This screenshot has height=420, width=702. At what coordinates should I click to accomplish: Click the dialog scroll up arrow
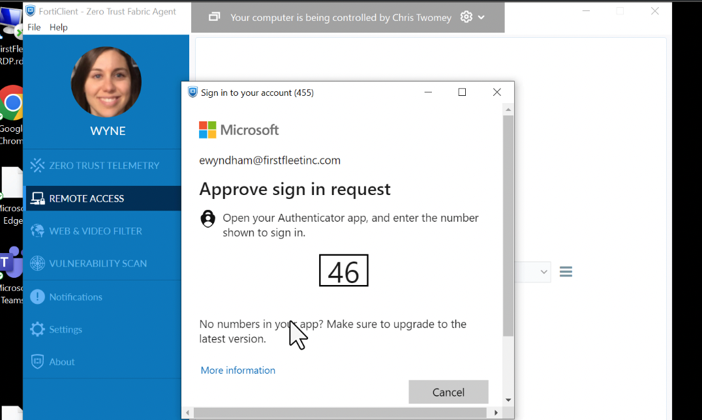(508, 110)
